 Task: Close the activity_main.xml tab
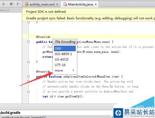point(57,4)
